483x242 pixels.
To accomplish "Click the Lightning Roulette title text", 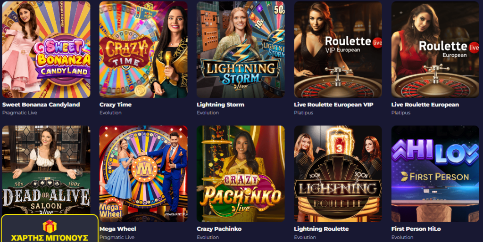I will 321,229.
